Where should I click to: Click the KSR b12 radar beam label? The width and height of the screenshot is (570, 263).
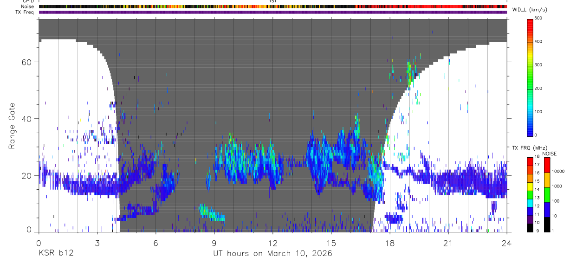[x=56, y=254]
